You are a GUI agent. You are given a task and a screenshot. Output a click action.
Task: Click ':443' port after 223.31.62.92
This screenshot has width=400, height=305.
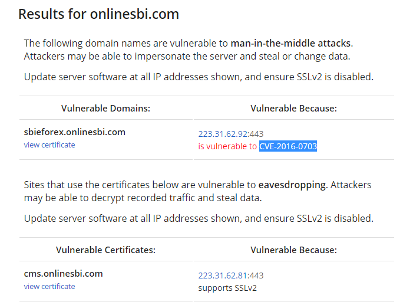tap(256, 134)
